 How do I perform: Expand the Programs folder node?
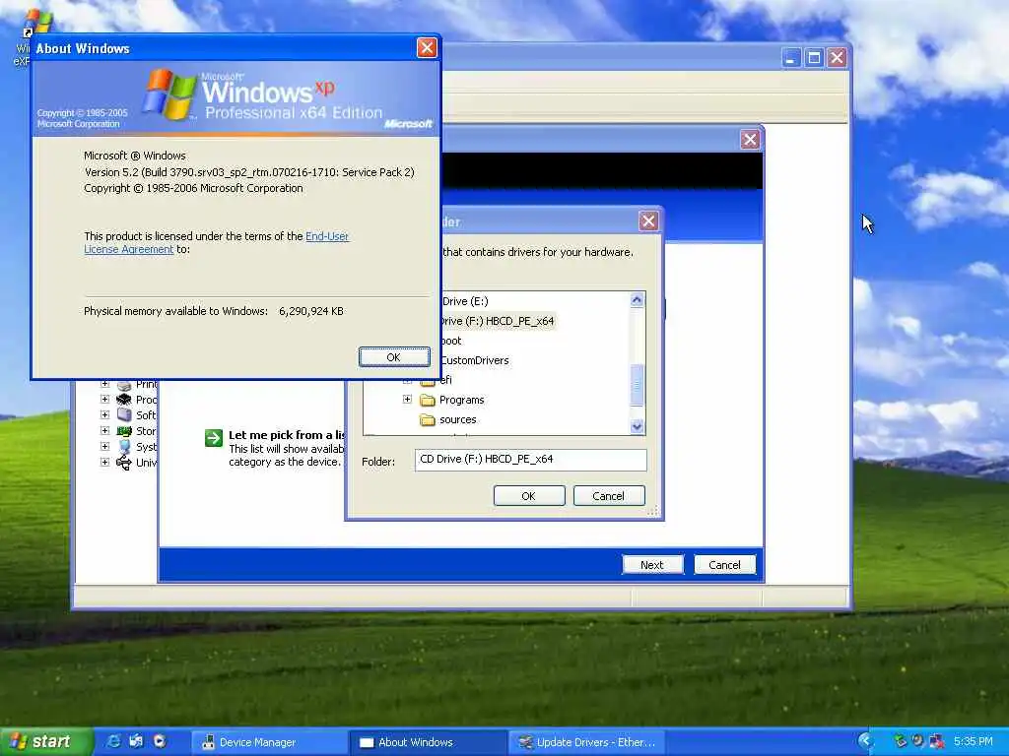[x=407, y=400]
